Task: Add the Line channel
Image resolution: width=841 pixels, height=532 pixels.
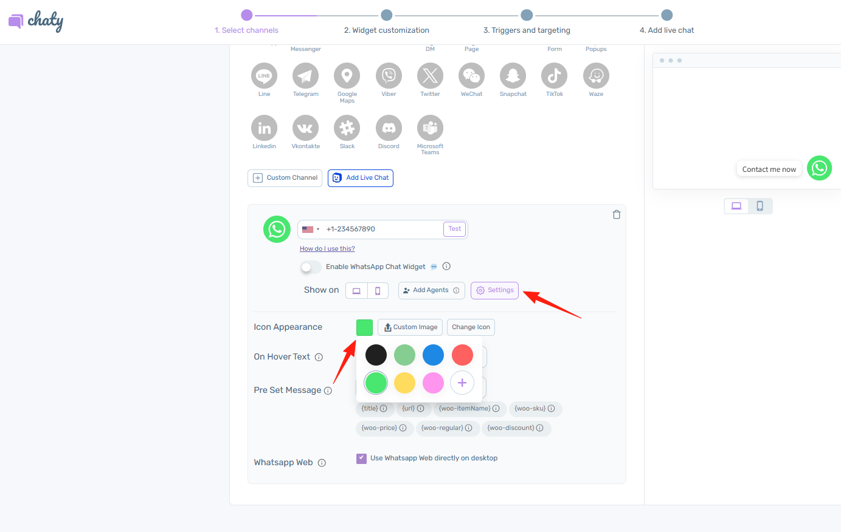Action: point(264,76)
